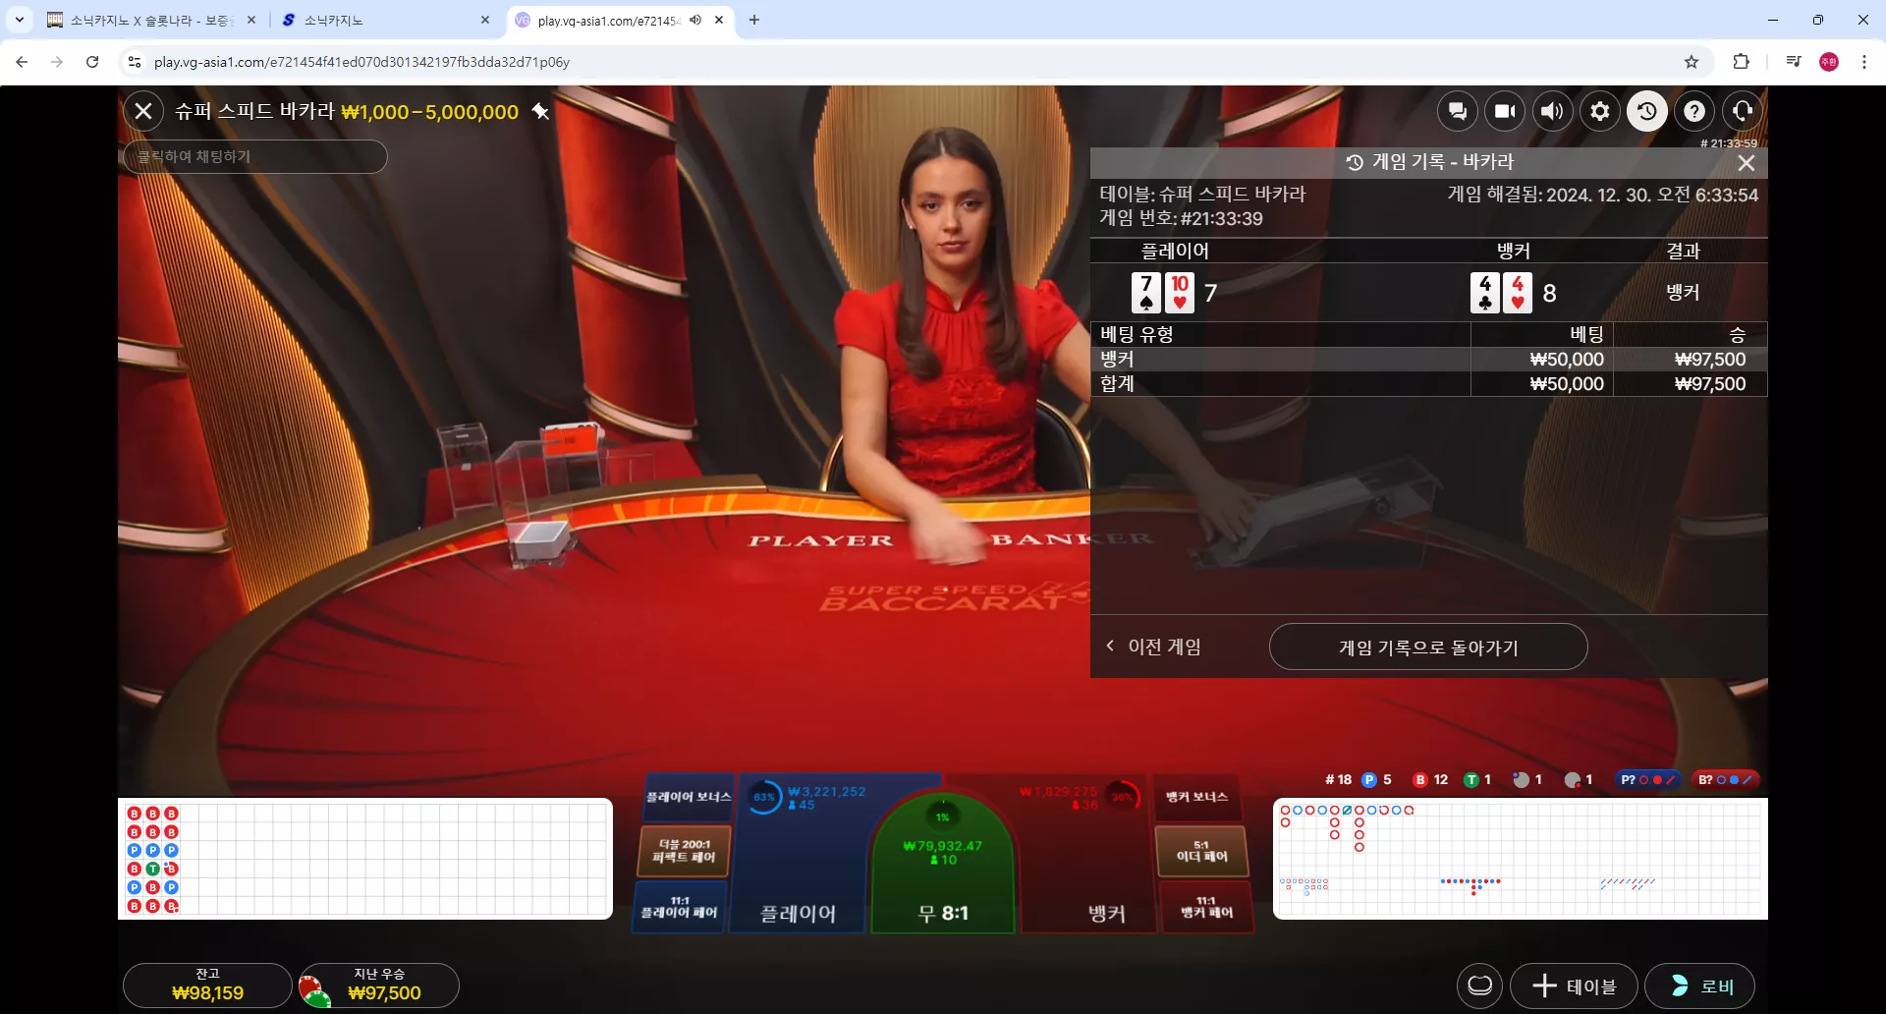The width and height of the screenshot is (1886, 1014).
Task: Click the 잔고 balance display
Action: tap(207, 986)
